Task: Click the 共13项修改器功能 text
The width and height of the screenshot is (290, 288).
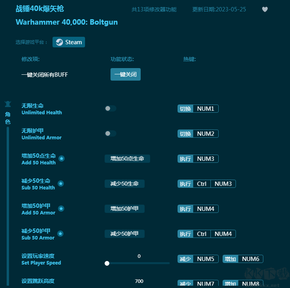Action: (154, 9)
